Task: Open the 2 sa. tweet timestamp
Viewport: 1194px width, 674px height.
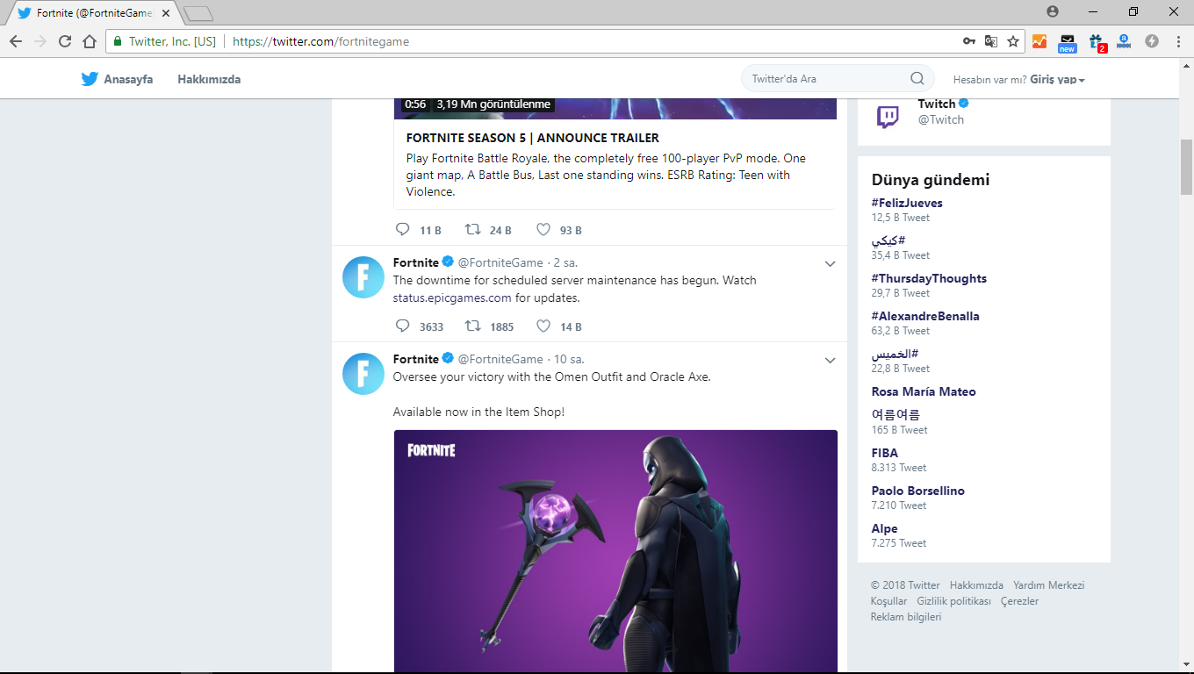Action: pyautogui.click(x=566, y=262)
